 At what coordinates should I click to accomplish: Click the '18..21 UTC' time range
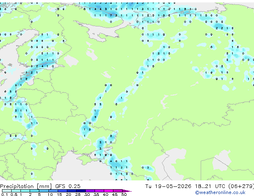point(210,186)
